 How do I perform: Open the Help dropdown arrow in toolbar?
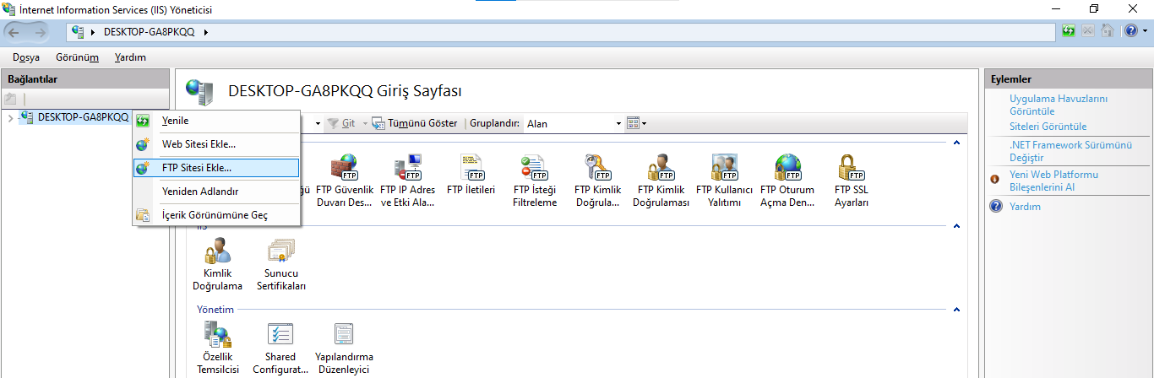point(1144,31)
